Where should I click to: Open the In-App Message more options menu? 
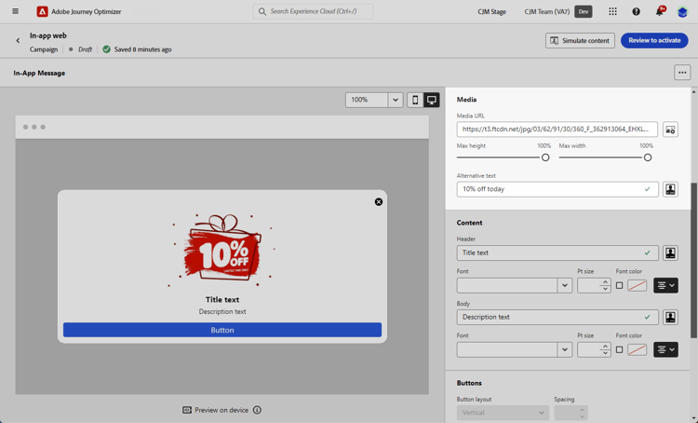click(682, 73)
